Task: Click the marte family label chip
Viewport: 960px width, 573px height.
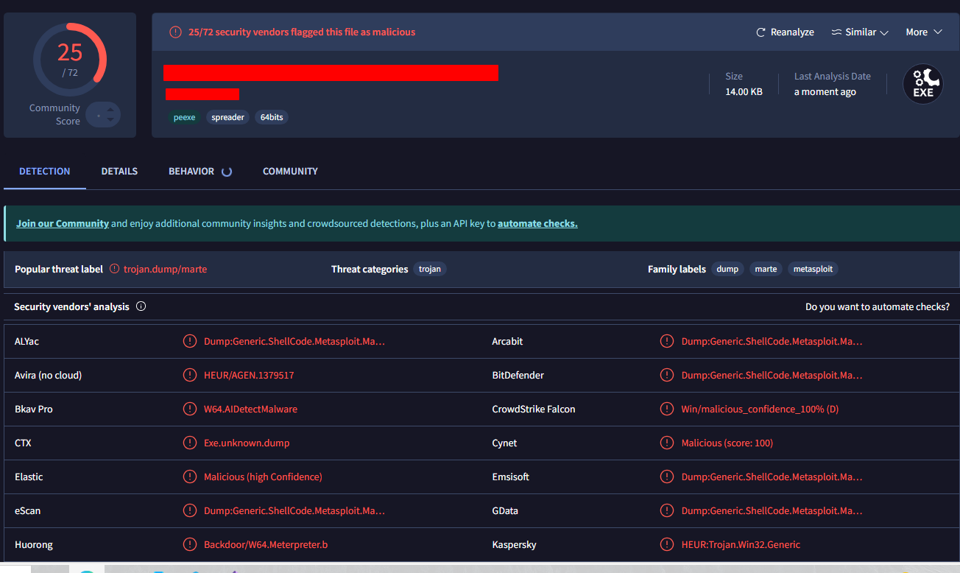Action: click(x=766, y=269)
